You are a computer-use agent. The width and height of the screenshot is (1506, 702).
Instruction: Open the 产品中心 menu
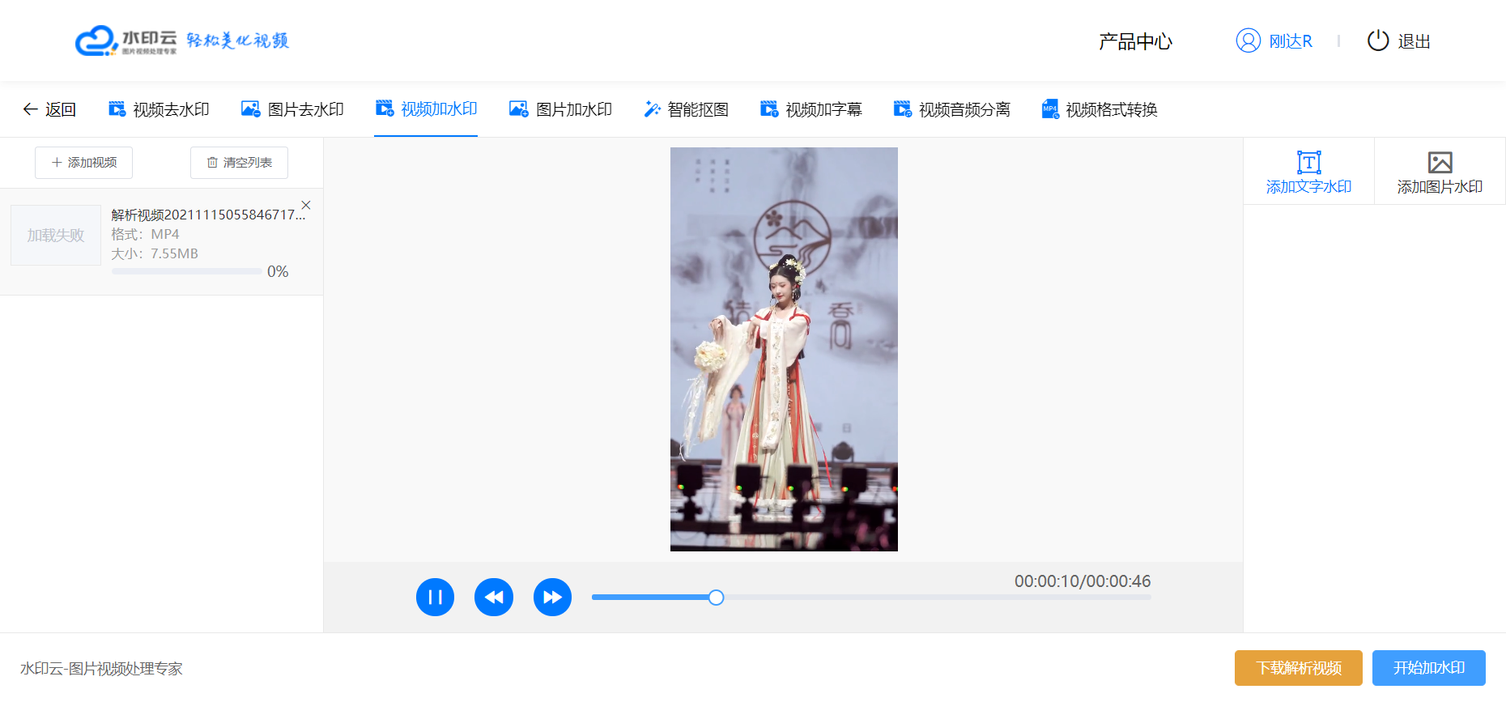pos(1135,41)
